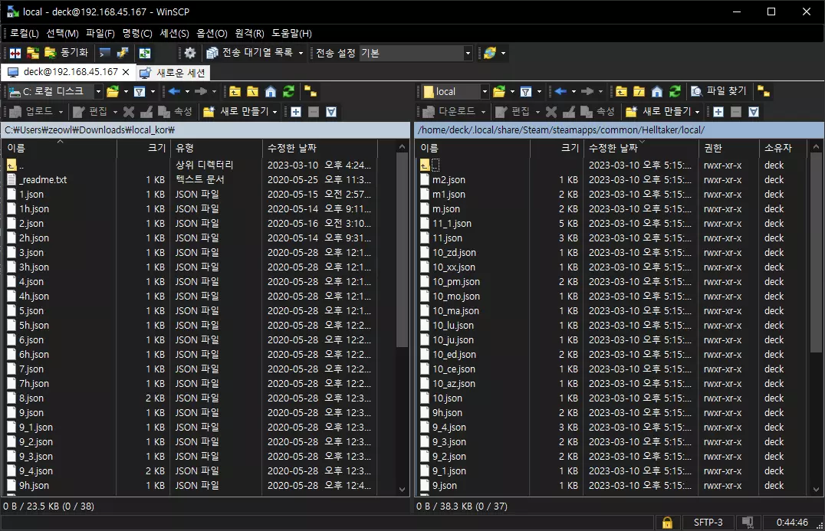Select _readme.txt in local panel
This screenshot has width=825, height=531.
coord(43,180)
